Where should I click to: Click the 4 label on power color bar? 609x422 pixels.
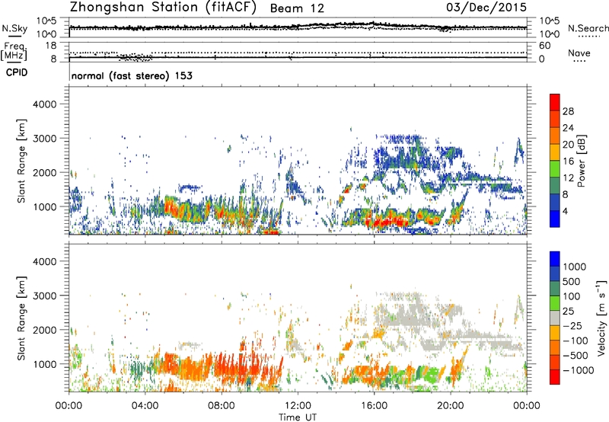(566, 212)
